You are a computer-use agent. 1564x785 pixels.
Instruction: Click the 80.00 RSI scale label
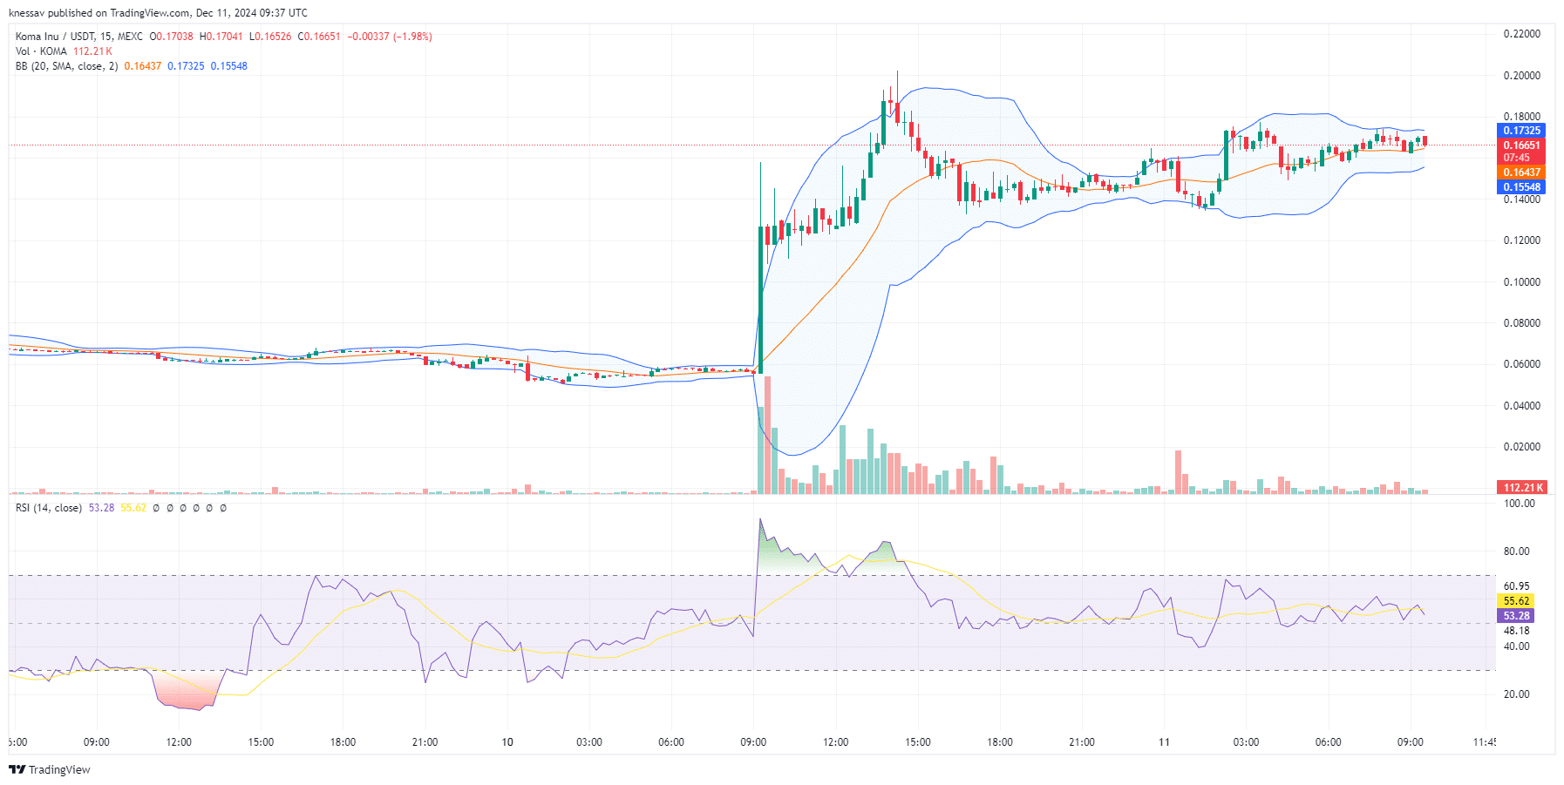[x=1517, y=552]
